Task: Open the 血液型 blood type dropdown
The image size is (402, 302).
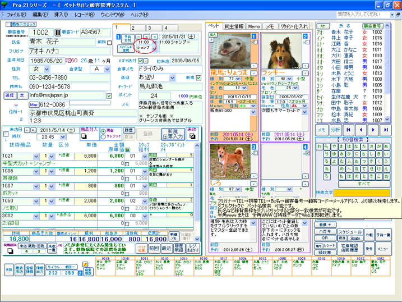Action: [107, 69]
